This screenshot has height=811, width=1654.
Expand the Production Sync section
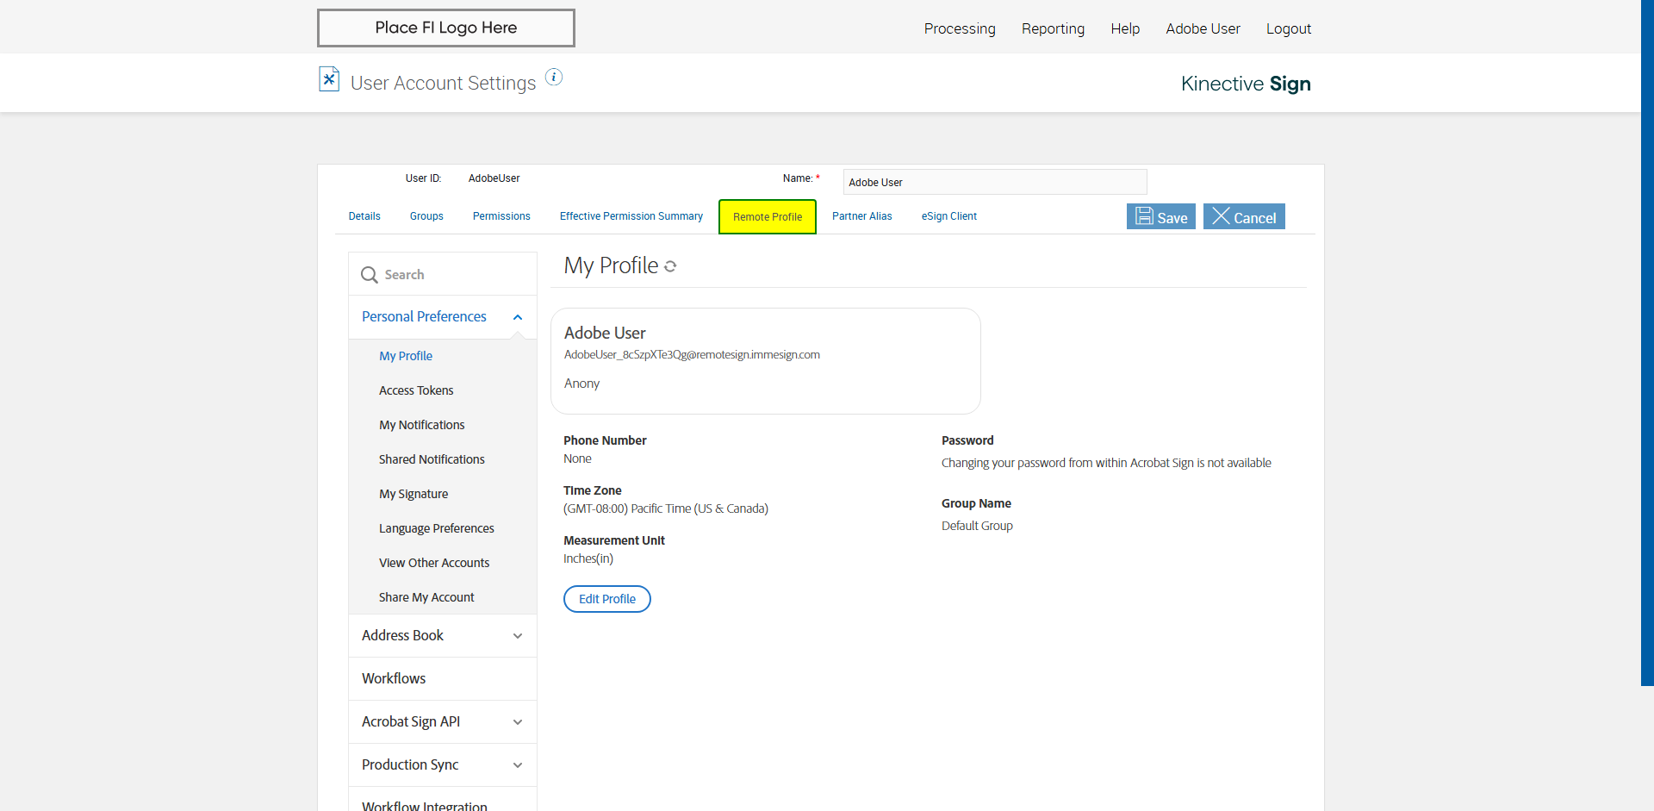tap(518, 765)
